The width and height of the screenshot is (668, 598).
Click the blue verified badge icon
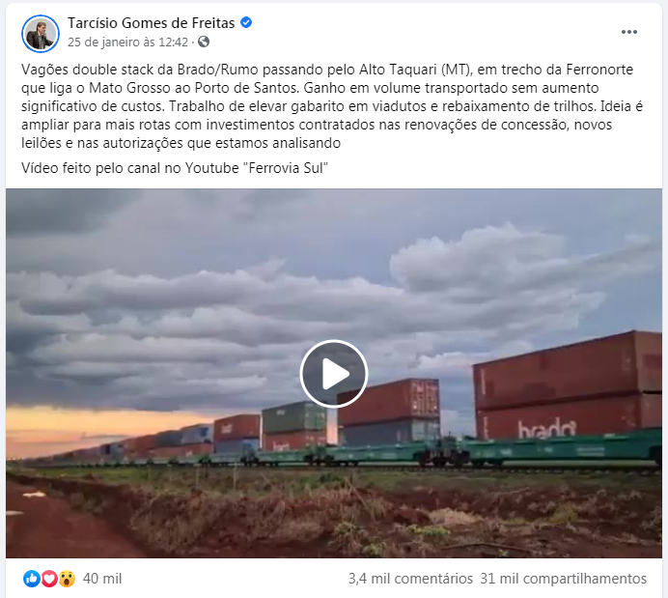(246, 22)
